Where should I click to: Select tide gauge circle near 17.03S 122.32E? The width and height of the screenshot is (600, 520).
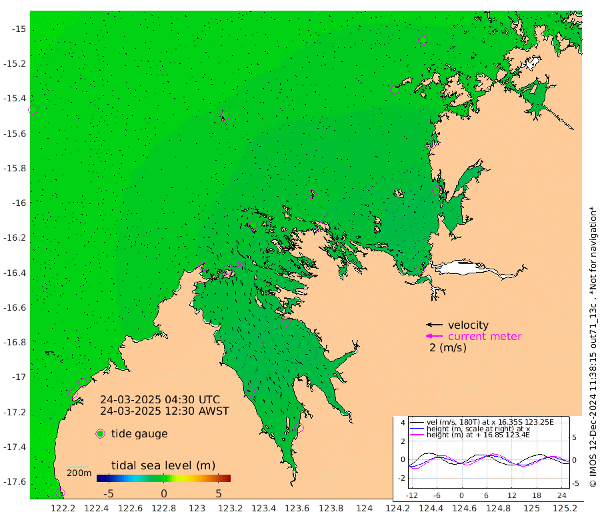coord(83,383)
